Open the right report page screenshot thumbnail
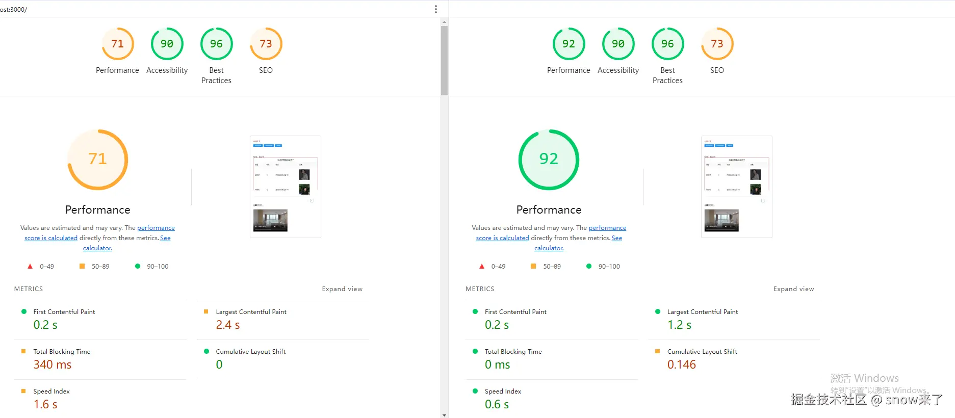Viewport: 955px width, 418px height. pos(737,187)
